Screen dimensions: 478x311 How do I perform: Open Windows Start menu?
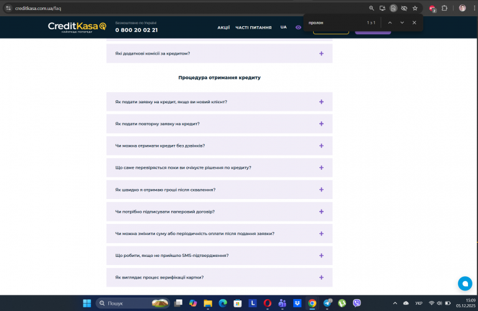pyautogui.click(x=87, y=303)
